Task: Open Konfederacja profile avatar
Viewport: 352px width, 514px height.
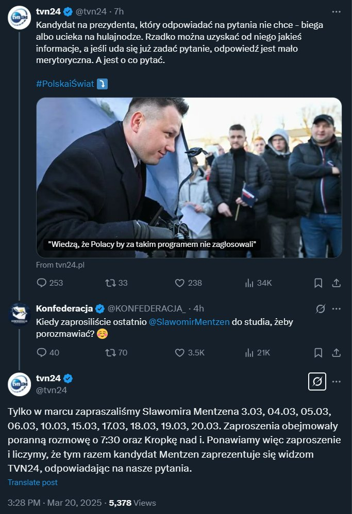Action: click(x=20, y=314)
